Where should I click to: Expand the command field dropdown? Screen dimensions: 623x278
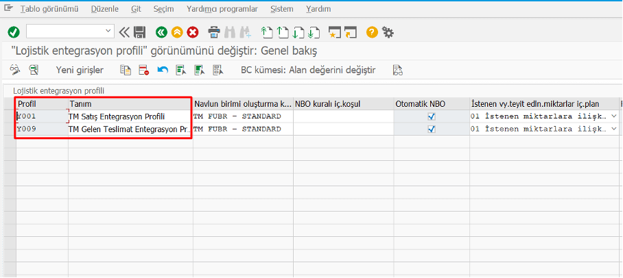tap(108, 31)
